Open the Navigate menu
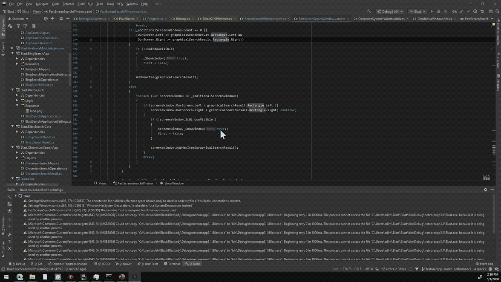 tap(42, 4)
